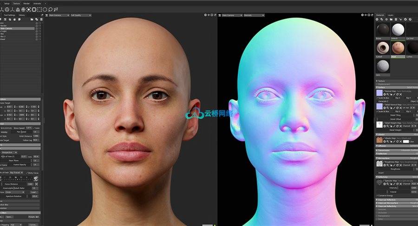Viewport: 418px width, 226px height.
Task: Open the Render menu tab
Action: coord(27,3)
